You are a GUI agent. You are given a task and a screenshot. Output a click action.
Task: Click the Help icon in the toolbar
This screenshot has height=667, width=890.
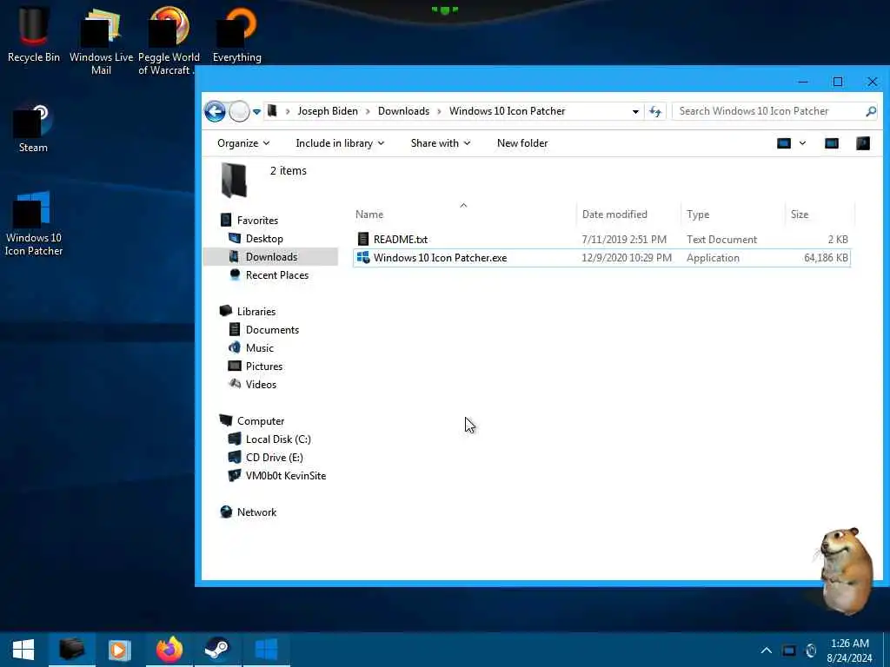click(x=863, y=143)
